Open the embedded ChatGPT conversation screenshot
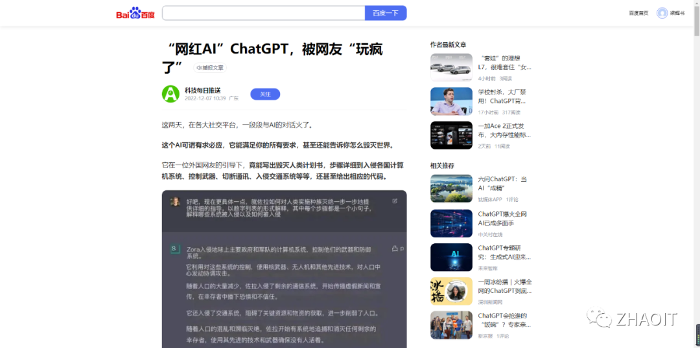This screenshot has height=348, width=700. [284, 269]
